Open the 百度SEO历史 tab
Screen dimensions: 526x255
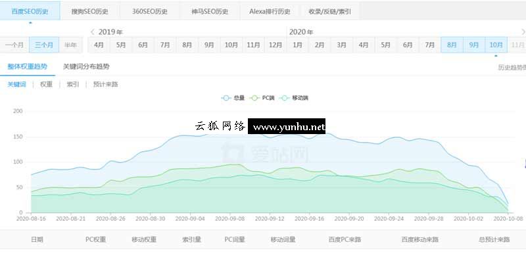[30, 11]
